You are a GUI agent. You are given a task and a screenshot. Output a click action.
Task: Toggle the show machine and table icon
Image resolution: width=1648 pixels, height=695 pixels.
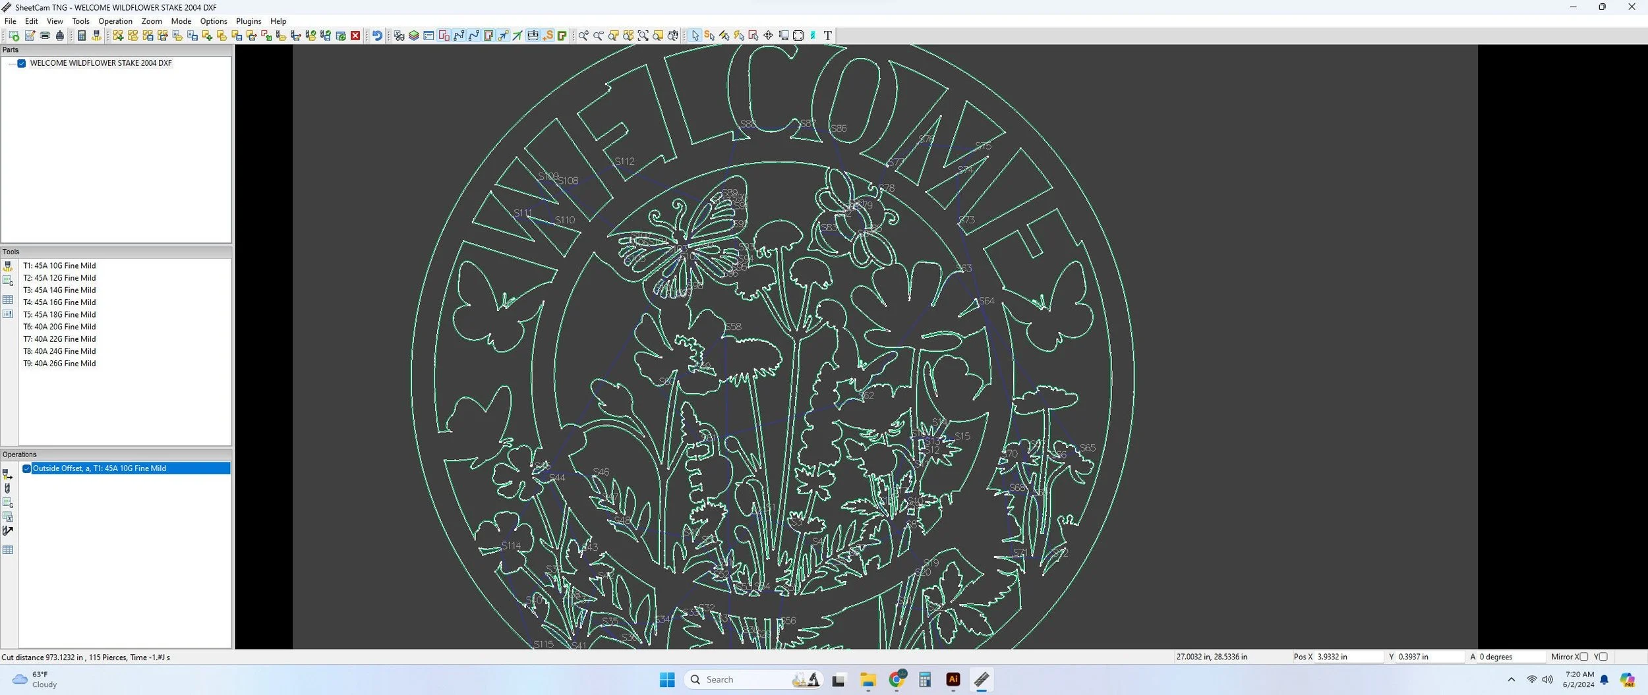(533, 36)
